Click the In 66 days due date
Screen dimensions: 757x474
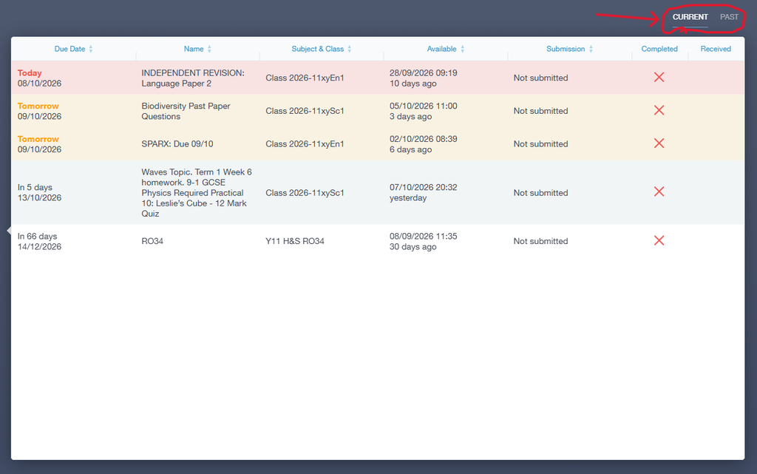[37, 236]
